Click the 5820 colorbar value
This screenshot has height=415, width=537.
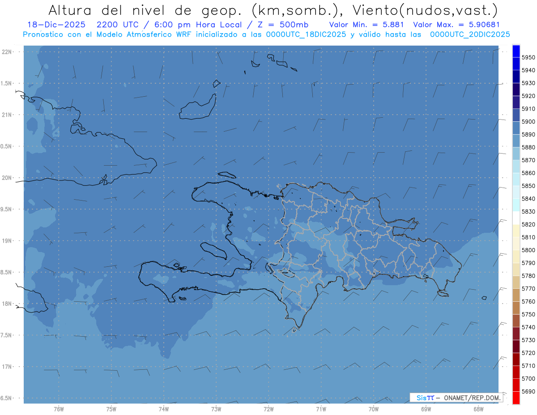528,224
